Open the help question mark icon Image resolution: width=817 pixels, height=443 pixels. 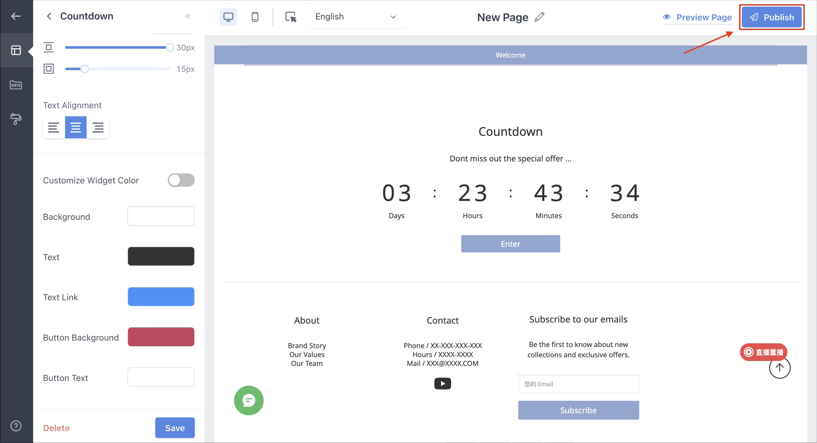tap(16, 426)
